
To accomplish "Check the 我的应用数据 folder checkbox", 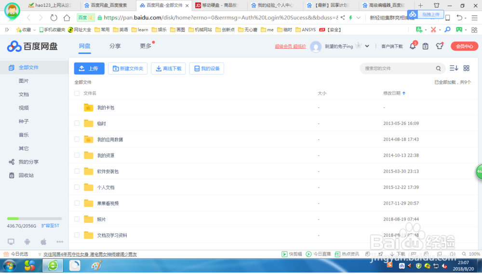I will coord(77,139).
